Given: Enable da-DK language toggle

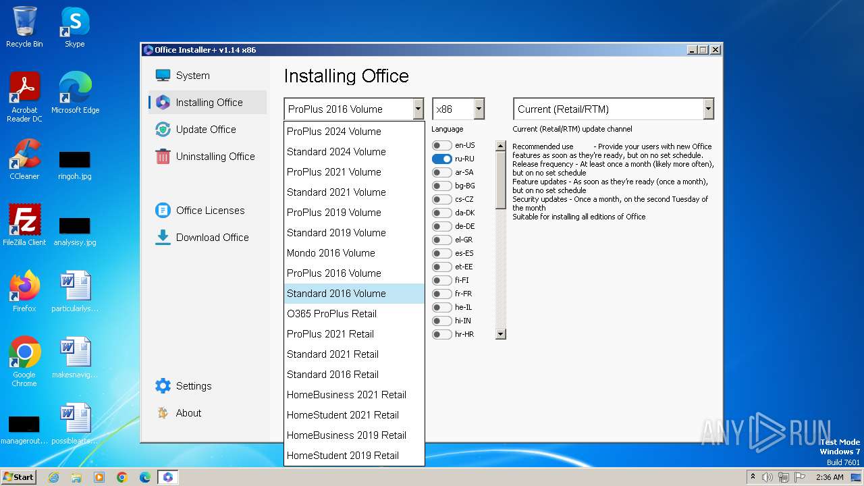Looking at the screenshot, I should (442, 213).
